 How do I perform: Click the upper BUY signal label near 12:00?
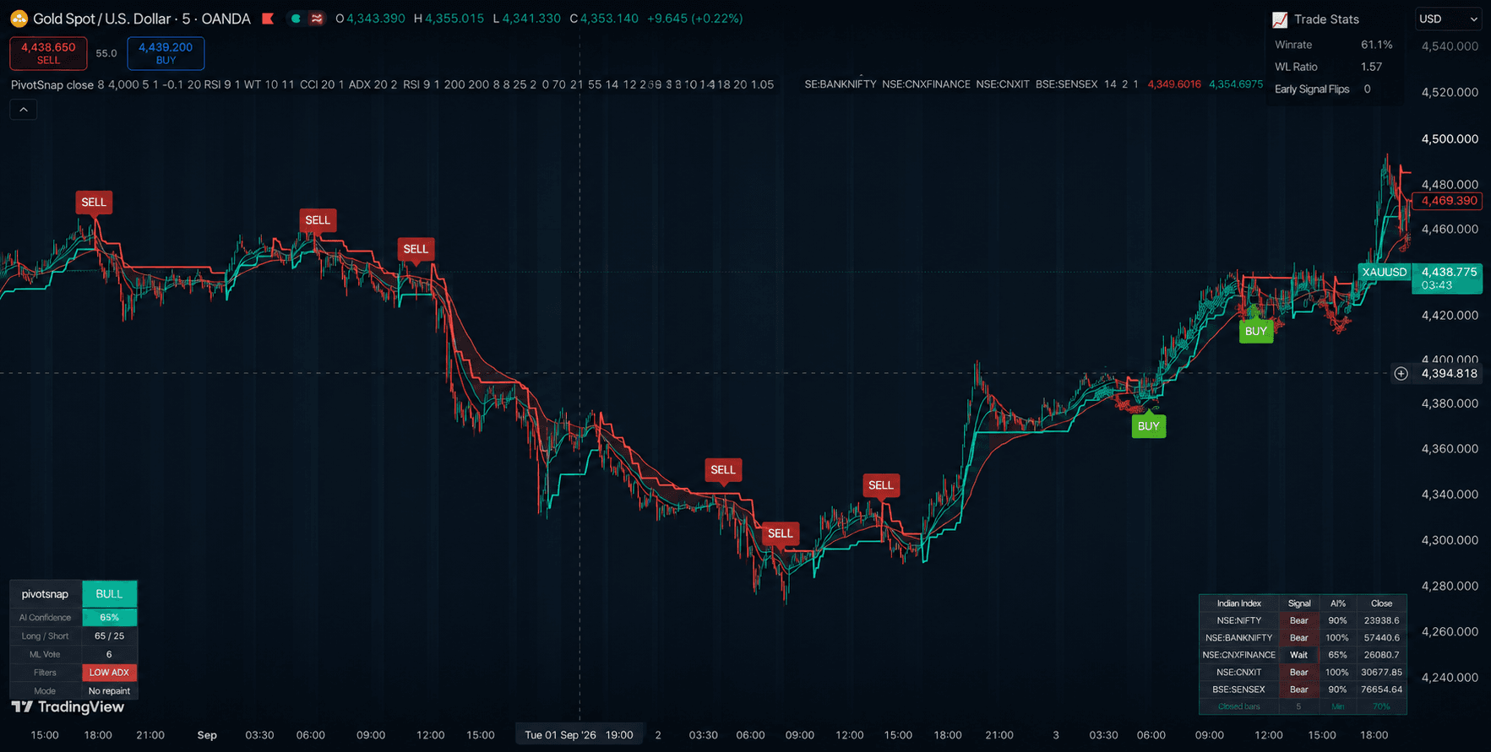point(1256,332)
